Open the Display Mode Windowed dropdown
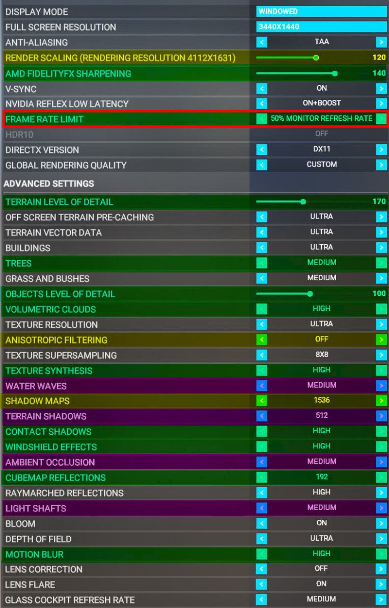Viewport: 389px width, 608px height. (321, 11)
